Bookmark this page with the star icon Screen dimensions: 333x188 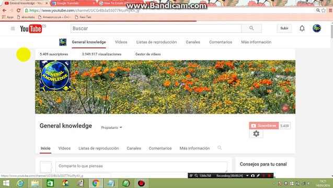point(324,10)
